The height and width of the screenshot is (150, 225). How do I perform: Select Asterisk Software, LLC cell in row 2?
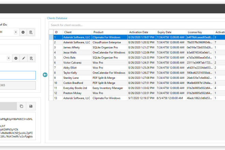tap(77, 42)
